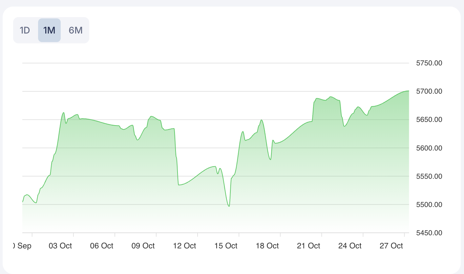Screen dimensions: 464x274
Task: Click the 5750.00 price axis label
Action: pyautogui.click(x=429, y=63)
